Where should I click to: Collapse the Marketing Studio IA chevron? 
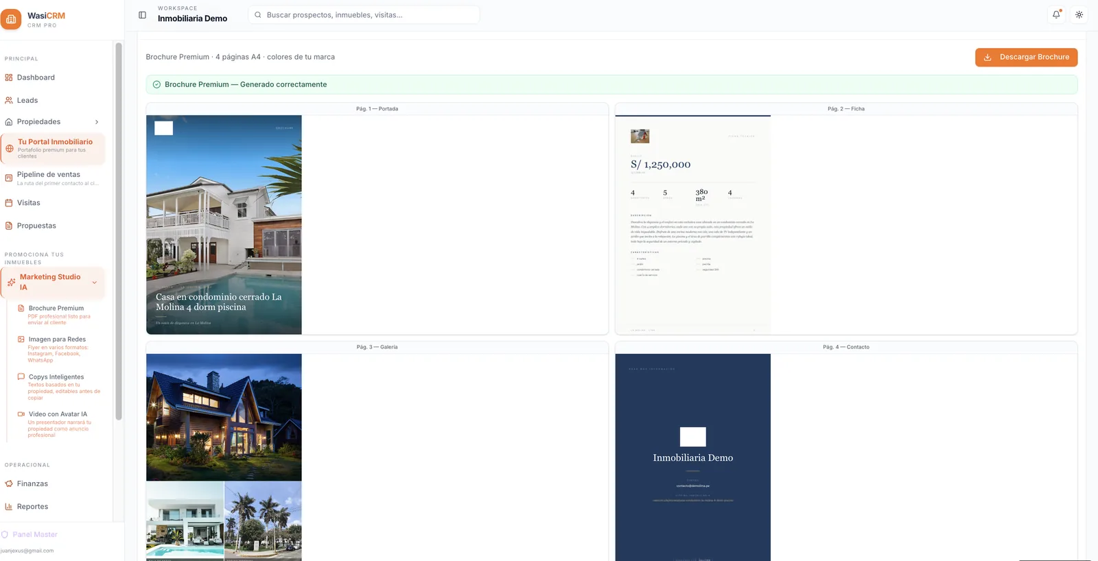[95, 282]
